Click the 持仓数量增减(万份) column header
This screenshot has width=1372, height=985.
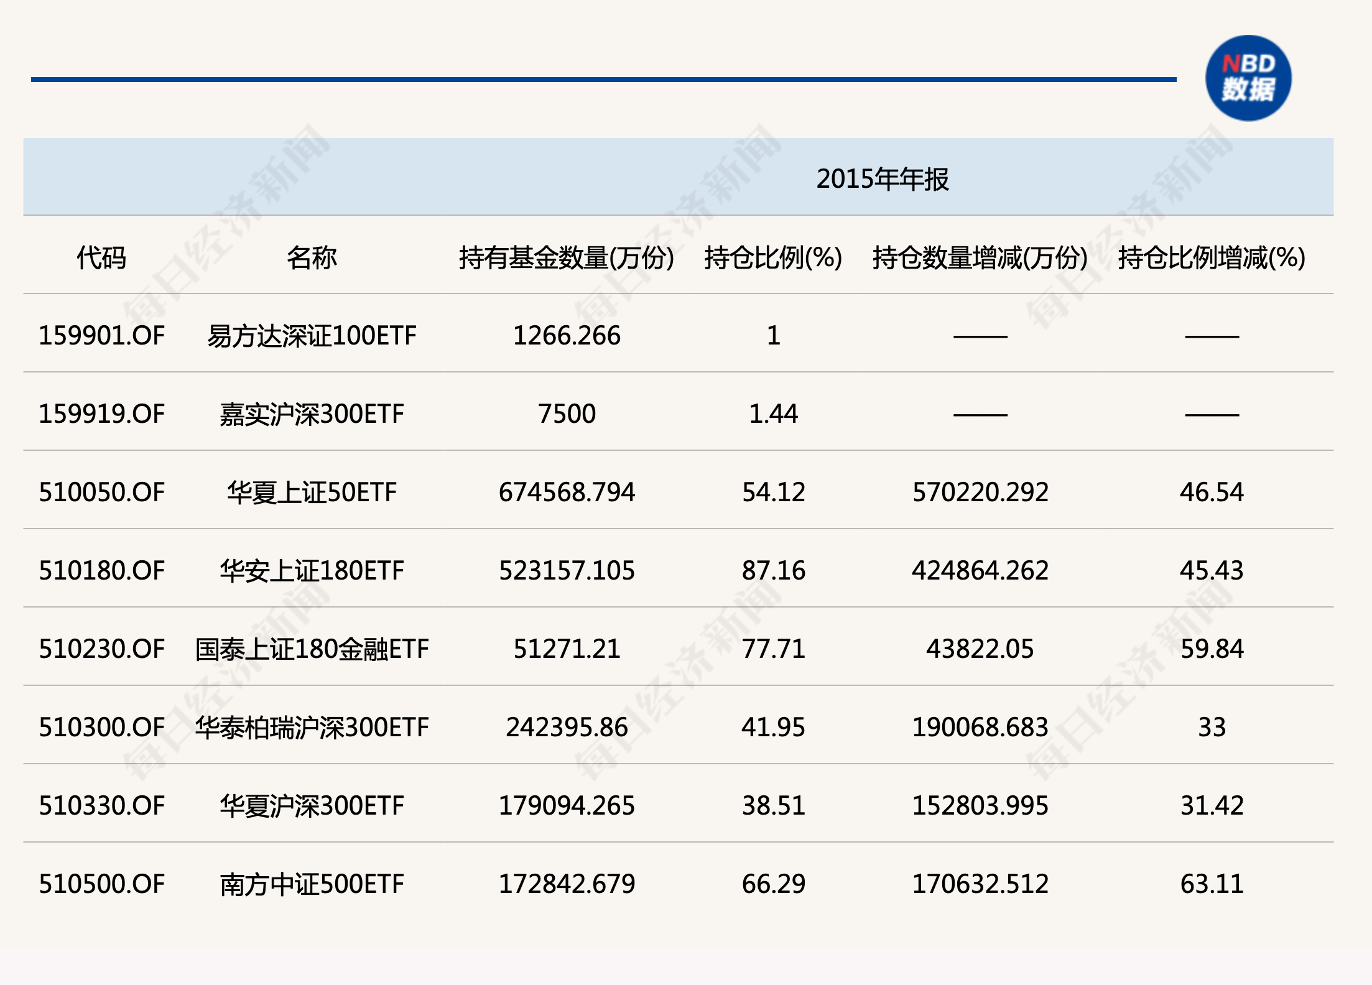[980, 257]
